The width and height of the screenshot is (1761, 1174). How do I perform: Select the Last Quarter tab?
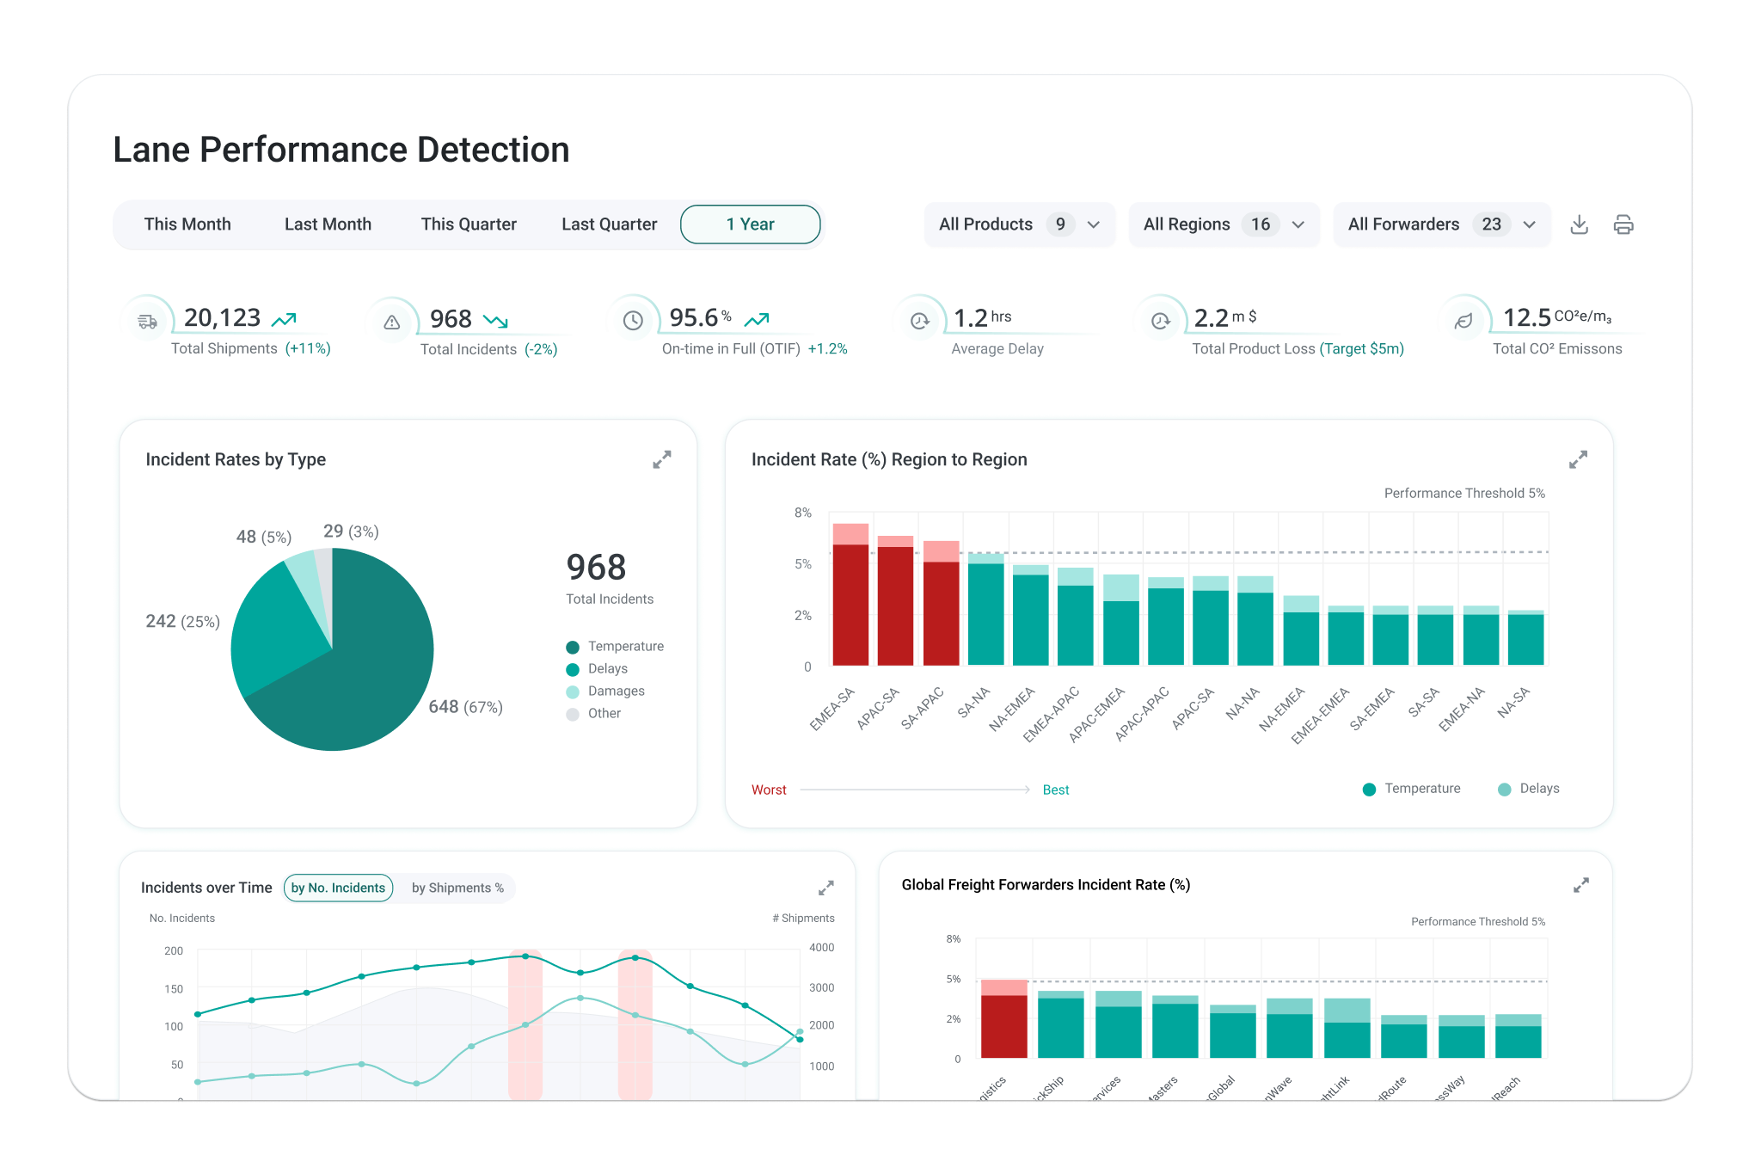pos(609,224)
